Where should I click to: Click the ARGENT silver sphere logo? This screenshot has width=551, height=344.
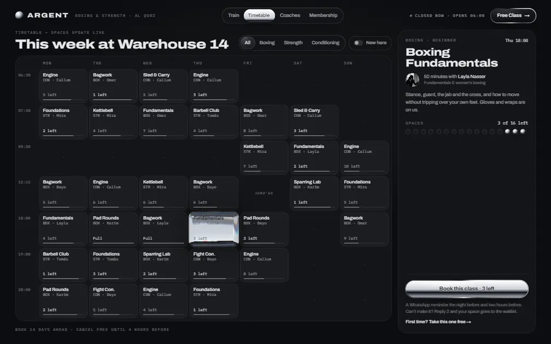pos(19,15)
